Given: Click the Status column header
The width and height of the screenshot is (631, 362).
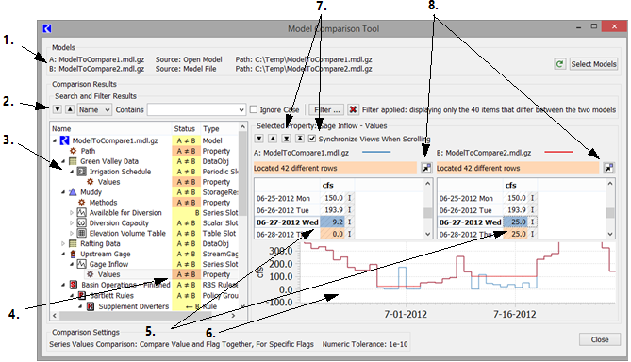Looking at the screenshot, I should point(185,129).
